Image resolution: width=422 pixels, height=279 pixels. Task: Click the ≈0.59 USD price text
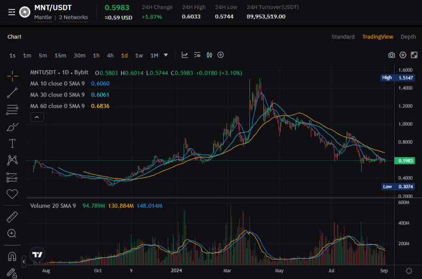coord(118,18)
